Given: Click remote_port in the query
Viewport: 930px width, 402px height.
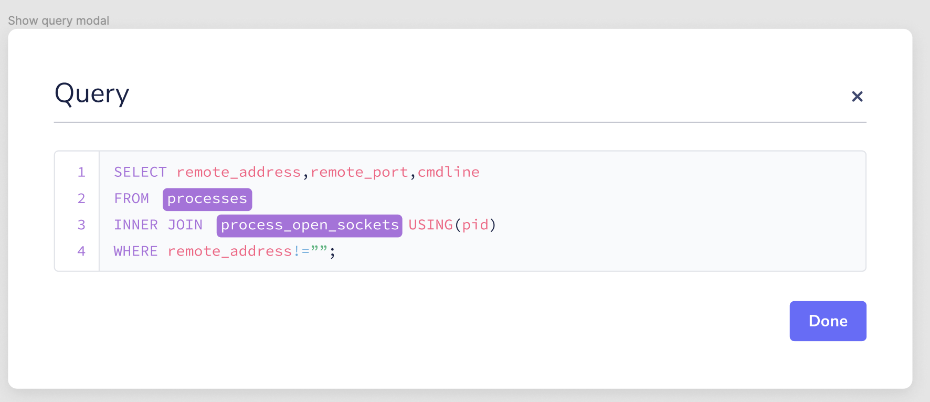Looking at the screenshot, I should coord(360,172).
